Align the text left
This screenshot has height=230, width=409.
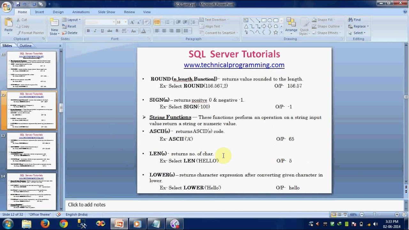click(157, 31)
